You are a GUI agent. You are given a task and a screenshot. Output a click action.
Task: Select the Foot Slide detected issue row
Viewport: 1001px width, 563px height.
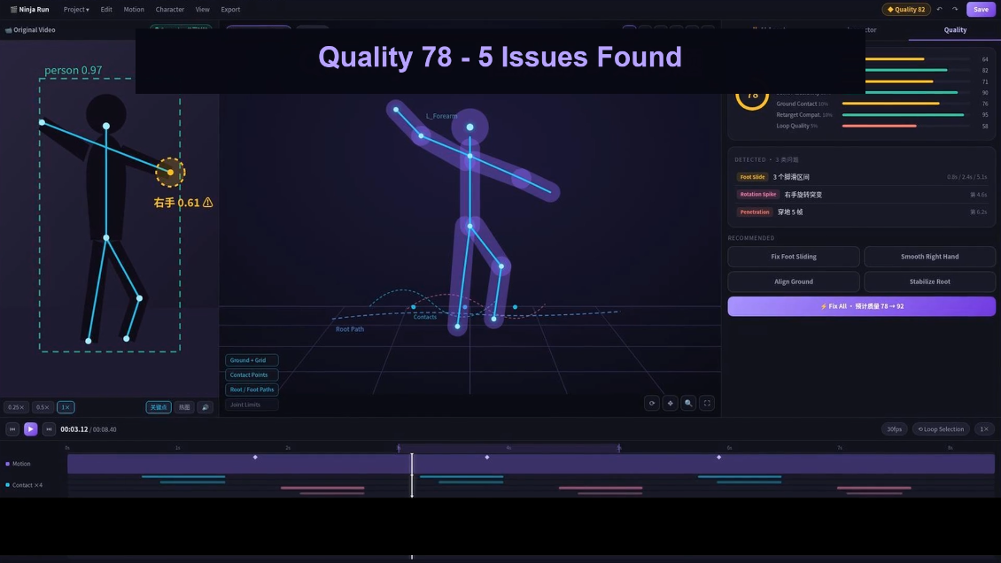pos(861,177)
